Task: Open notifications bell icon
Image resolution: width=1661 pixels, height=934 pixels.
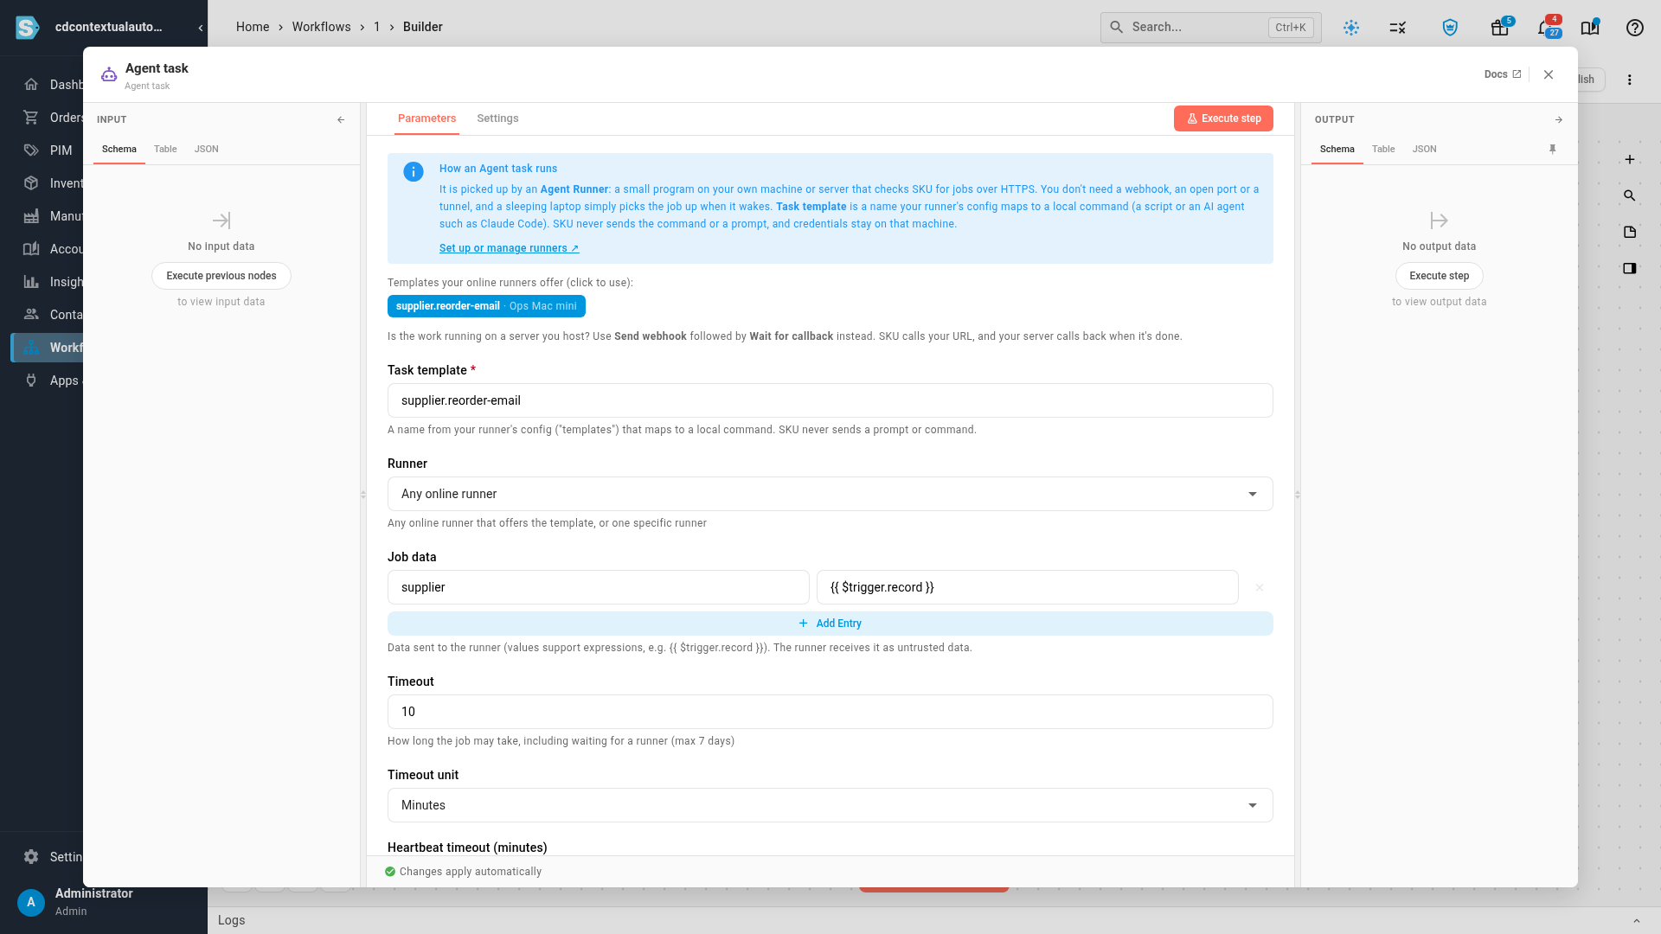Action: (x=1545, y=28)
